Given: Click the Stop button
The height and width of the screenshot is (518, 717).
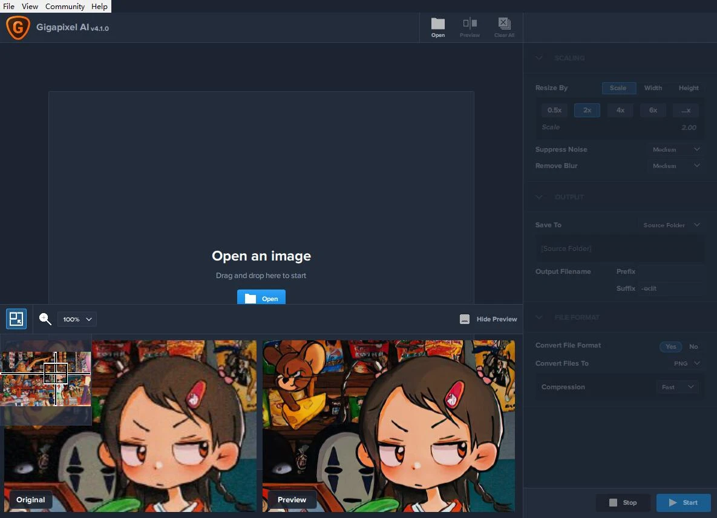Looking at the screenshot, I should point(623,502).
